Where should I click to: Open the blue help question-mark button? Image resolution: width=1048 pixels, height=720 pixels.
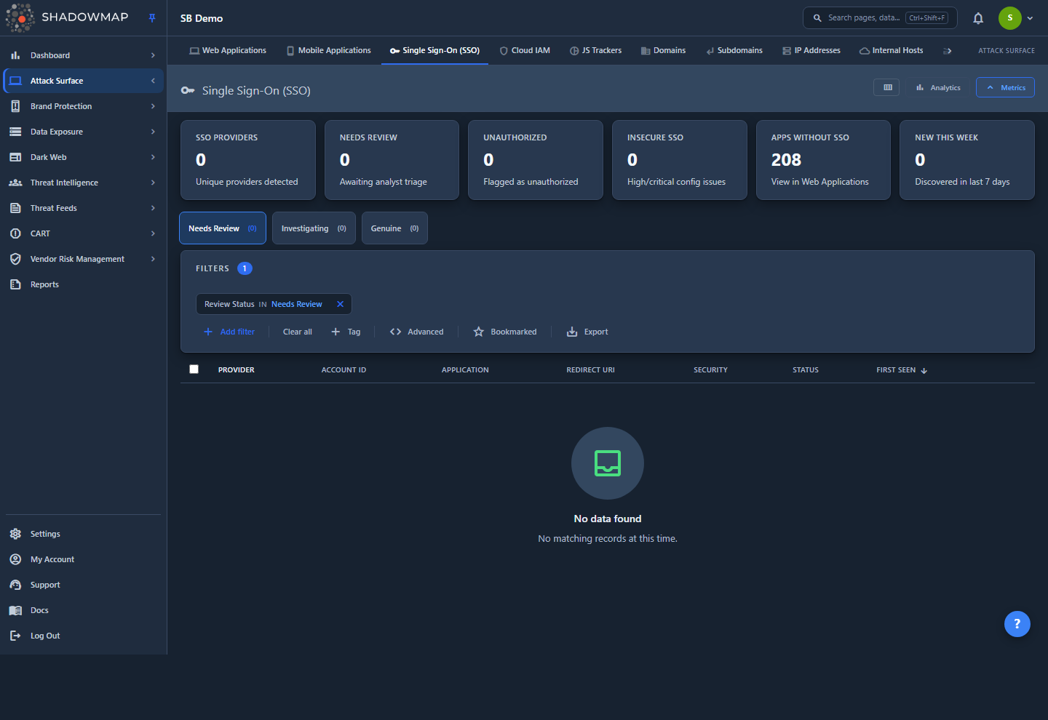[x=1017, y=623]
